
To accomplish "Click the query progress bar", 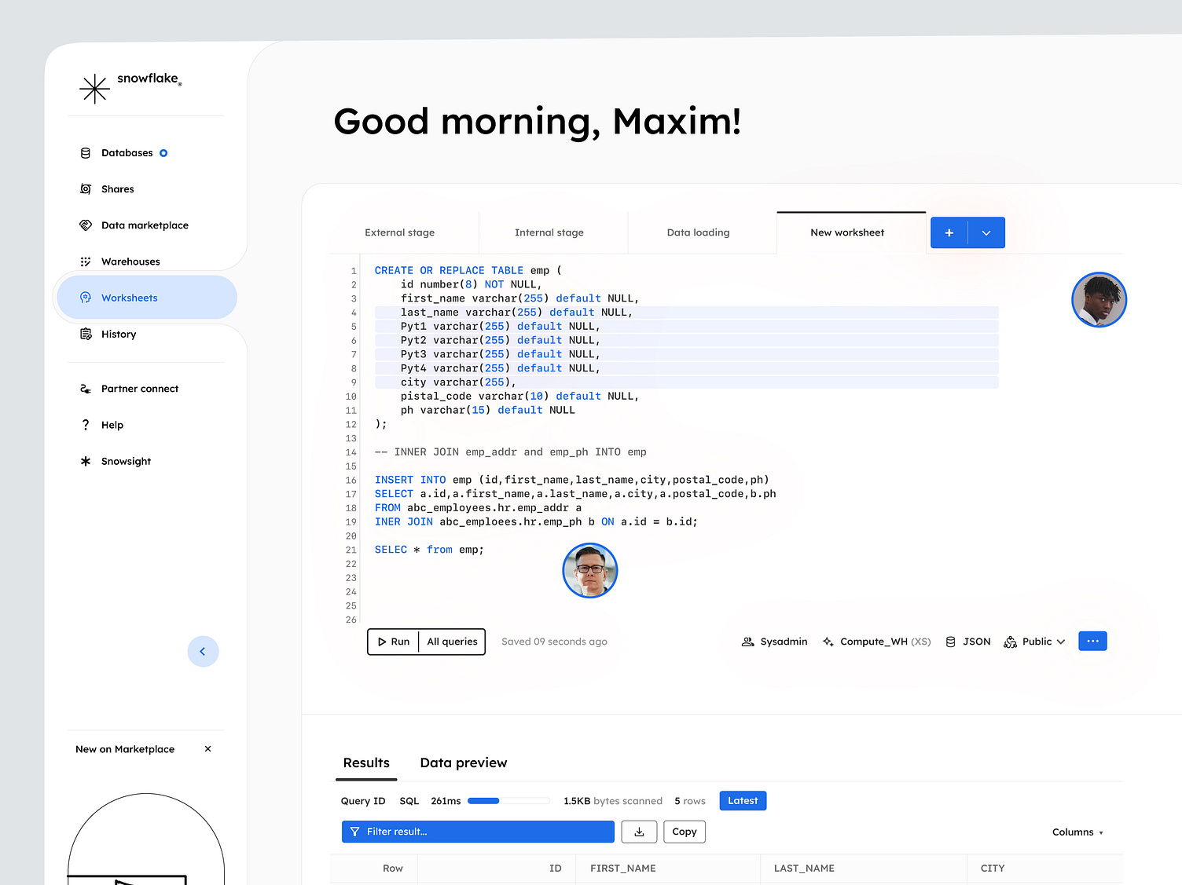I will click(x=508, y=800).
